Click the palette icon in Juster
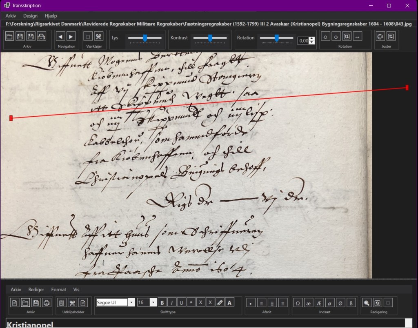Screen dimensions: 418x328 (380, 37)
